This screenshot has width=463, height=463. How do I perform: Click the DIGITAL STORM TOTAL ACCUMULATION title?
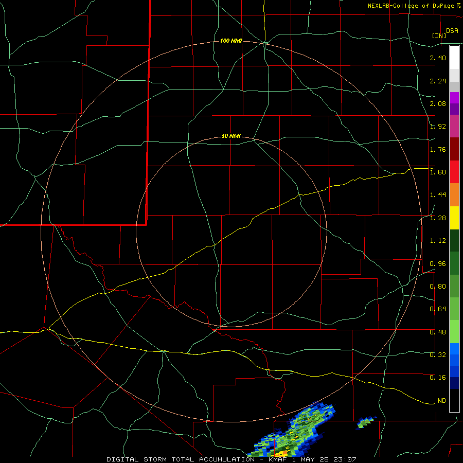tap(181, 459)
